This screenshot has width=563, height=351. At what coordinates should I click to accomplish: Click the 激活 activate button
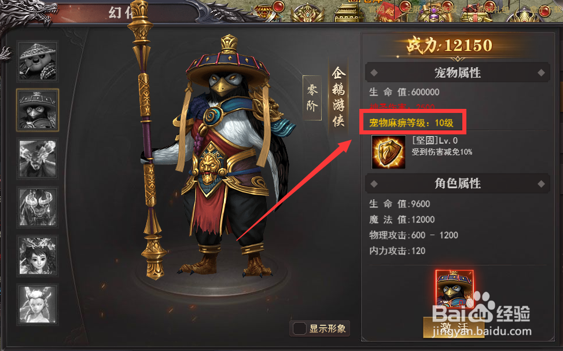tap(454, 328)
